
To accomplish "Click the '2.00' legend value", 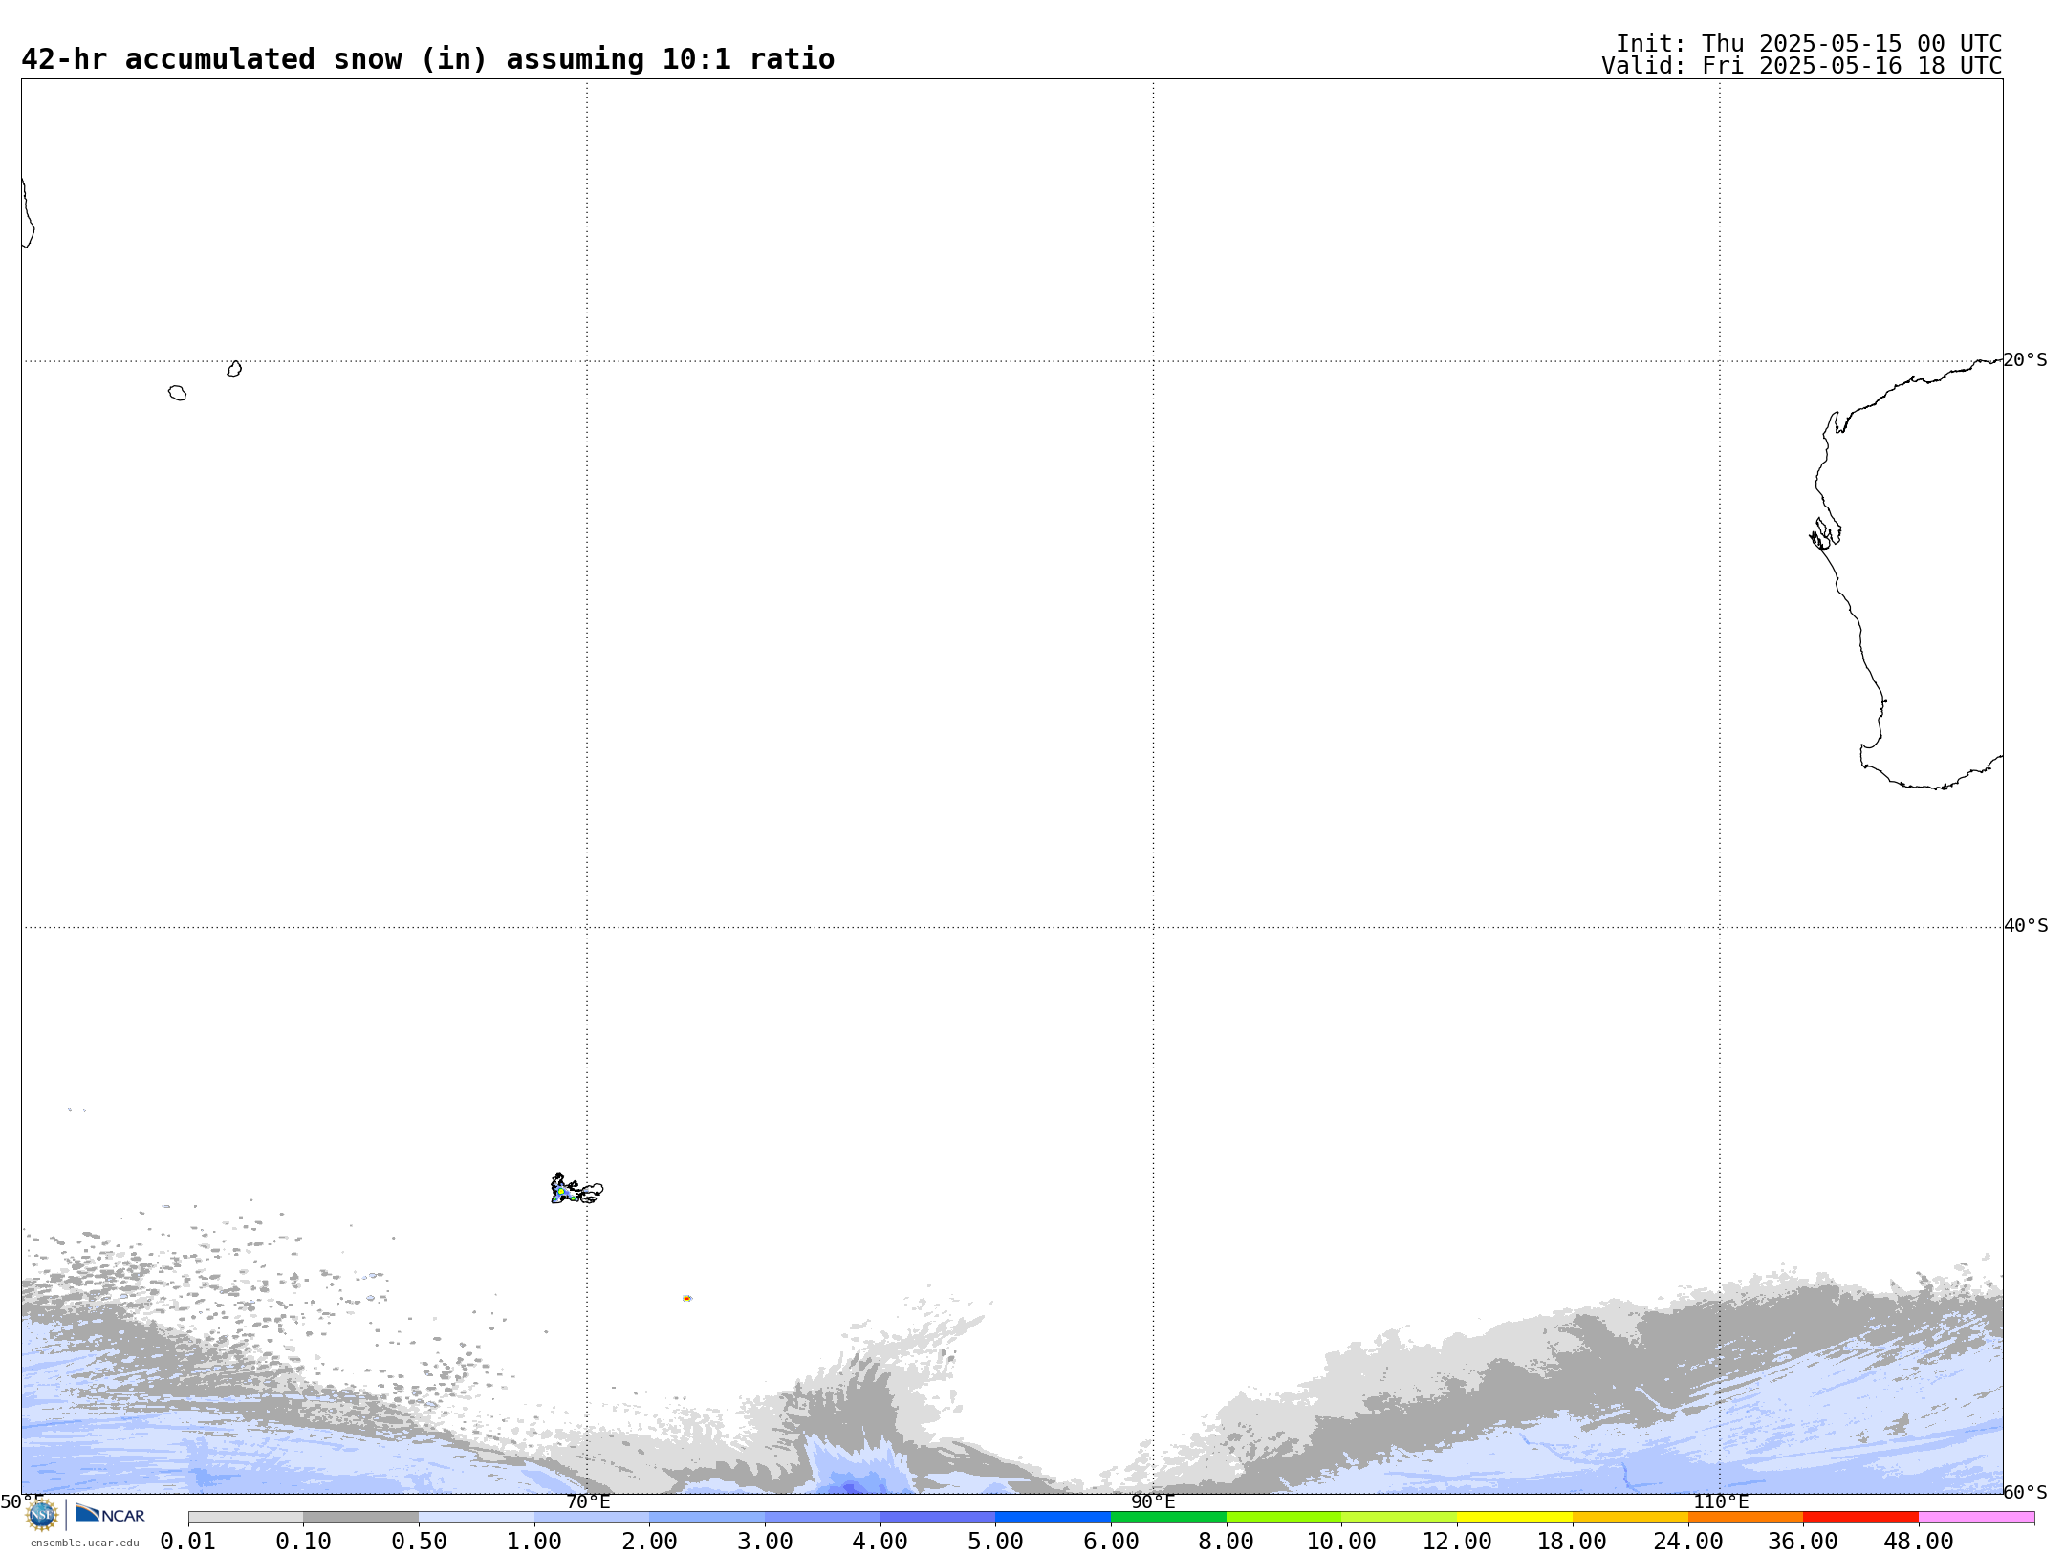I will point(650,1542).
